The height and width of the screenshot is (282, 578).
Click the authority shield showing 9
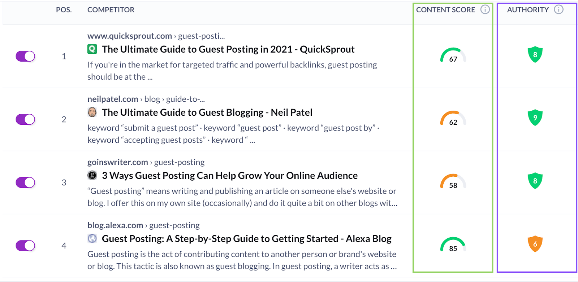click(x=535, y=118)
